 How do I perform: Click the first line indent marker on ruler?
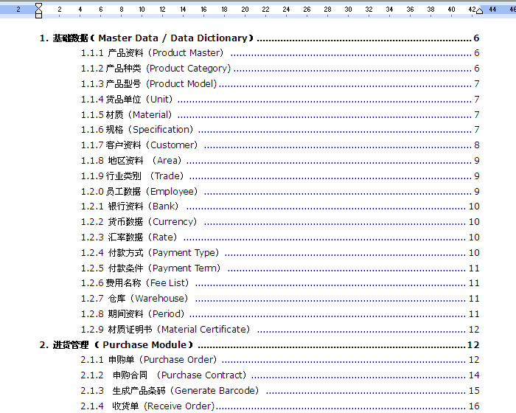coord(38,6)
